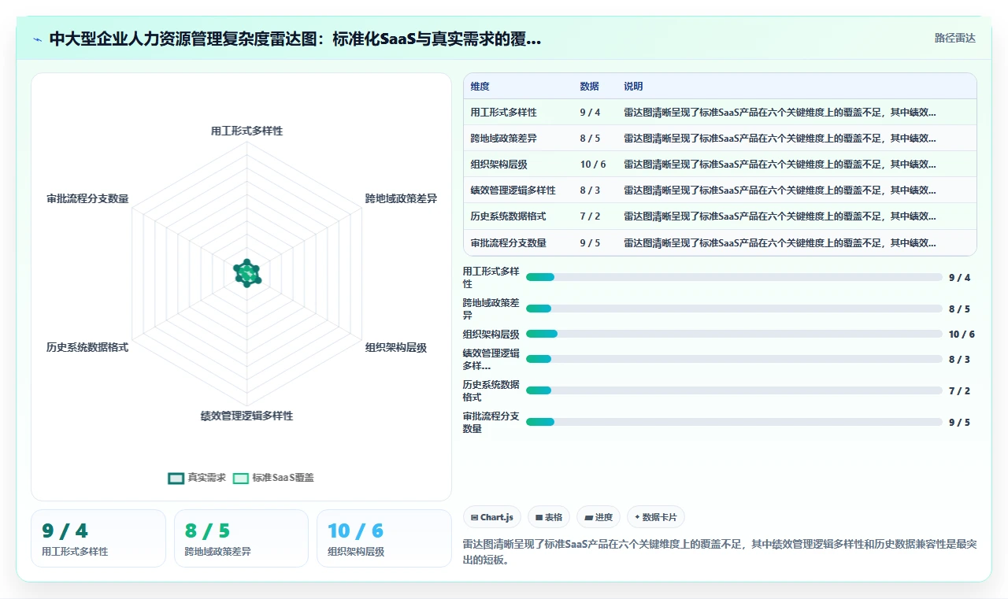The width and height of the screenshot is (1008, 599).
Task: Open the 8 / 5 跨地域政策差异 card
Action: [x=241, y=538]
